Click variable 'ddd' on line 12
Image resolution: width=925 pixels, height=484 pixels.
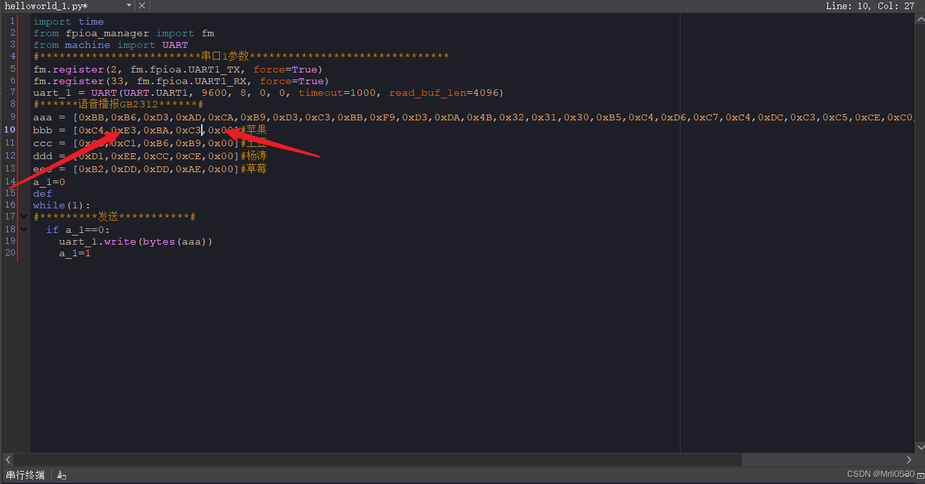point(43,156)
